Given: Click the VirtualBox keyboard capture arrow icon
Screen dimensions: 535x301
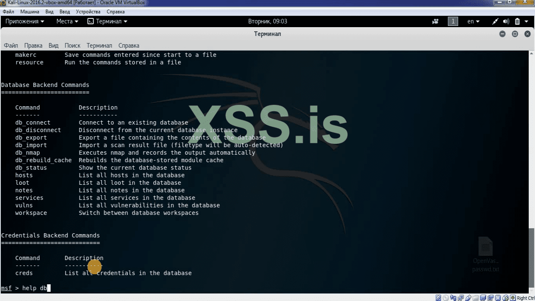Looking at the screenshot, I should click(x=513, y=298).
